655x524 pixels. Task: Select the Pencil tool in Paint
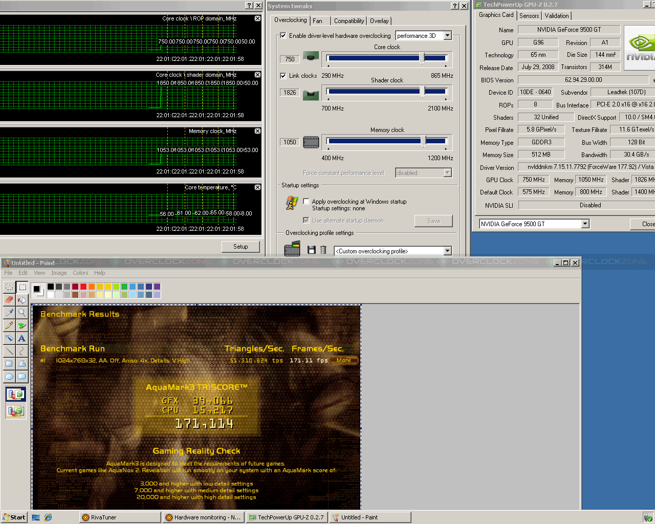click(9, 325)
